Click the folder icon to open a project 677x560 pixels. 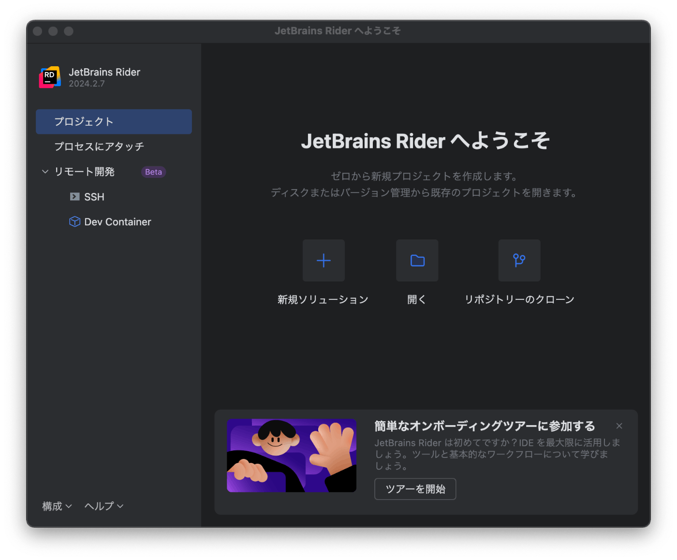coord(417,261)
